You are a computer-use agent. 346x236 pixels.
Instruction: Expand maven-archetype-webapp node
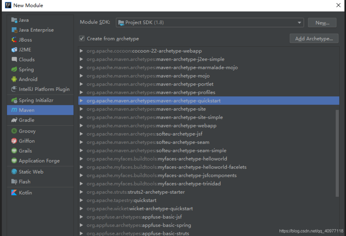click(81, 126)
